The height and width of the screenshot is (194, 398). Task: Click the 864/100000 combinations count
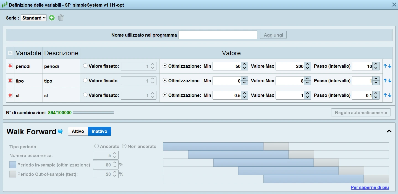[x=60, y=113]
